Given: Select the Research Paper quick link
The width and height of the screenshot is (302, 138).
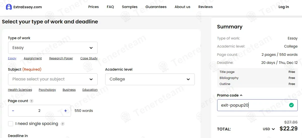Looking at the screenshot, I should click(61, 58).
